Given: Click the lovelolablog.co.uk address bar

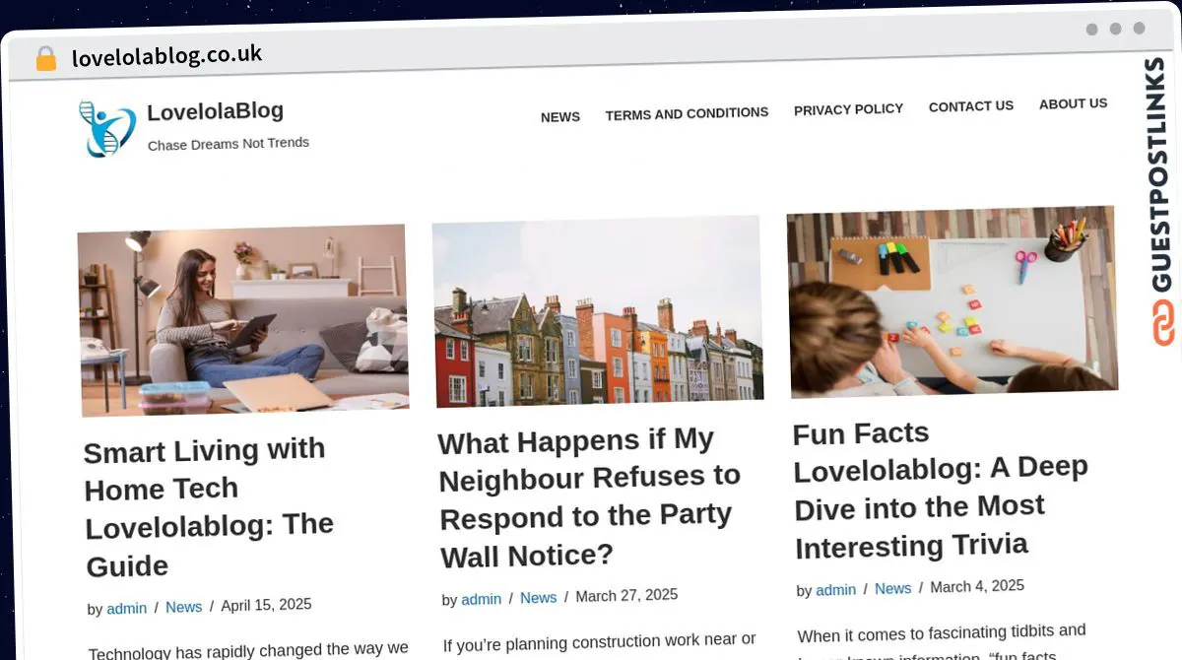Looking at the screenshot, I should pos(166,54).
